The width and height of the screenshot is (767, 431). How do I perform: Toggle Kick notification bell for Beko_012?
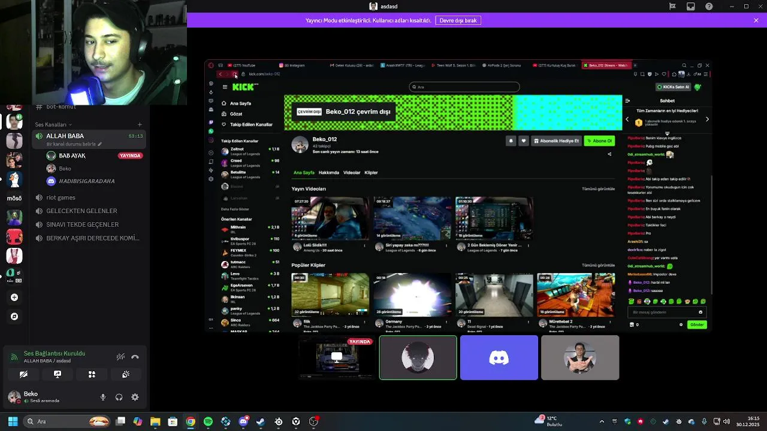(511, 141)
